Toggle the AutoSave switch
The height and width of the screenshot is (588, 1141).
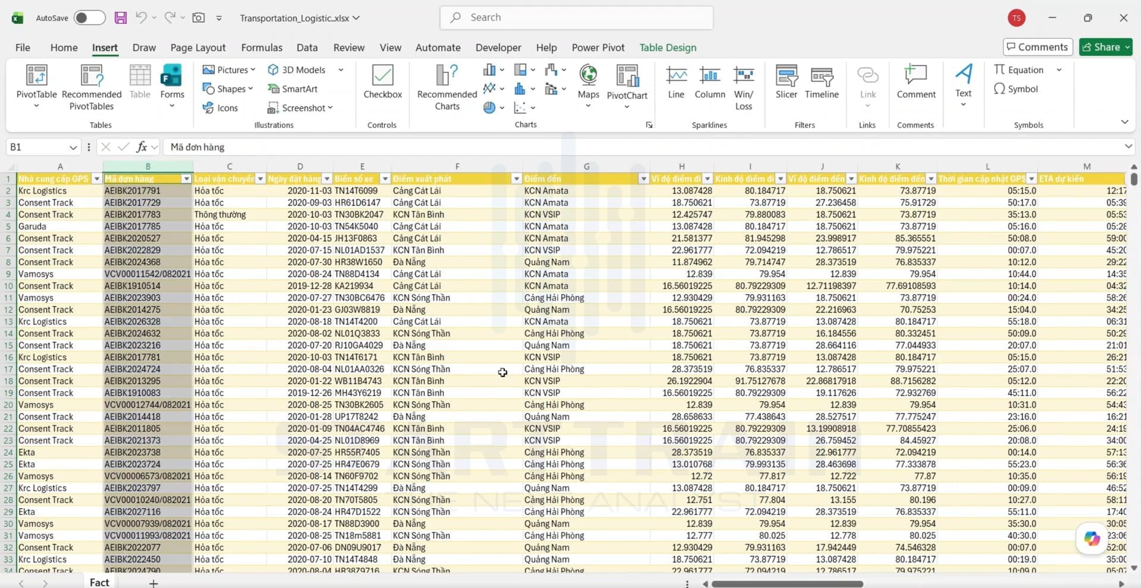pos(90,18)
